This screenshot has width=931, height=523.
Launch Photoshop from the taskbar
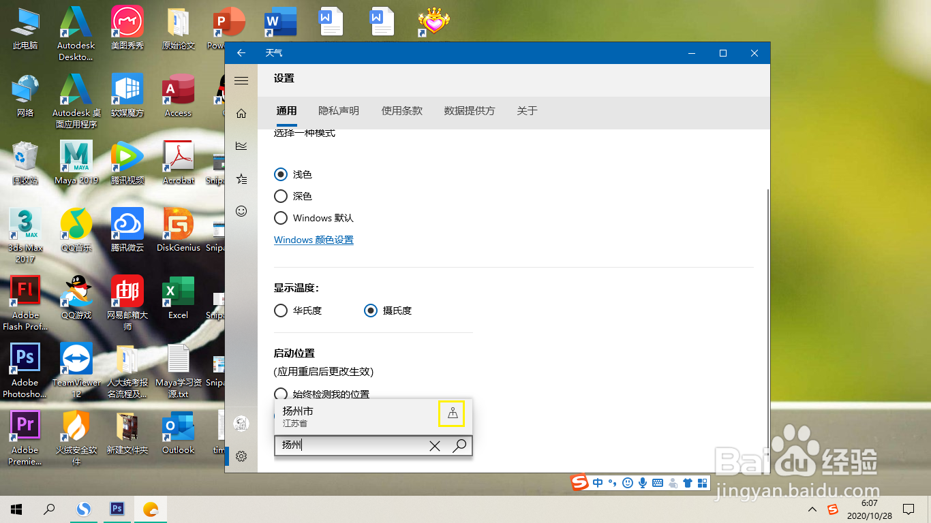tap(117, 509)
